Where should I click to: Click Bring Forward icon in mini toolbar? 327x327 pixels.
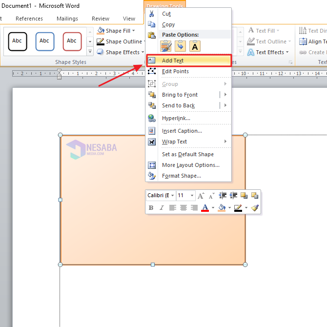pos(244,196)
